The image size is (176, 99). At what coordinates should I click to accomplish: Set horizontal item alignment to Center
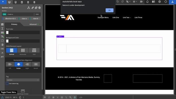[18, 64]
